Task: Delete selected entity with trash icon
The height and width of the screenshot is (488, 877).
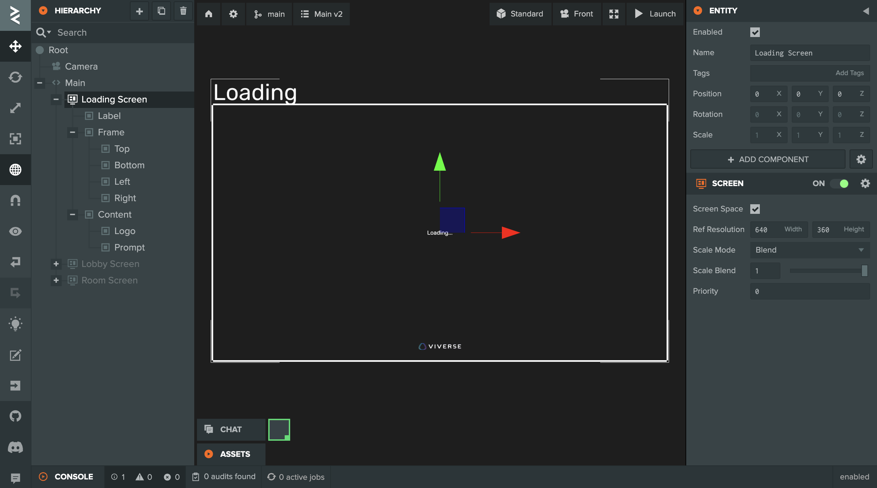Action: coord(183,11)
